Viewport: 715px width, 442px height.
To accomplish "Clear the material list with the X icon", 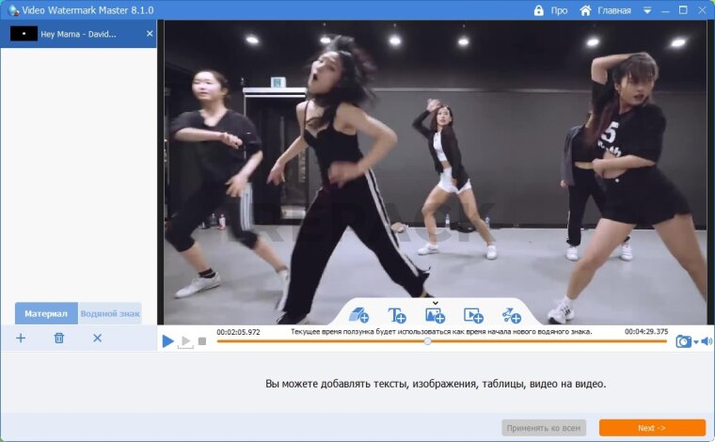I will coord(97,338).
